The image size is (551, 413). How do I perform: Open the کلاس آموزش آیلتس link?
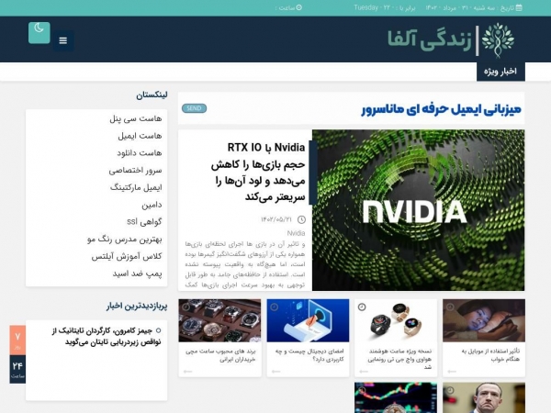127,256
